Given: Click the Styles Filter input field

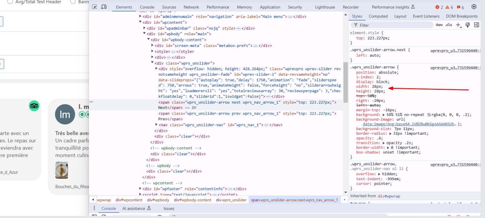Looking at the screenshot, I should 392,25.
